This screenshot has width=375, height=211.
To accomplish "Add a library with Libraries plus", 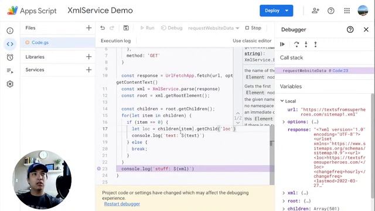I will click(88, 57).
